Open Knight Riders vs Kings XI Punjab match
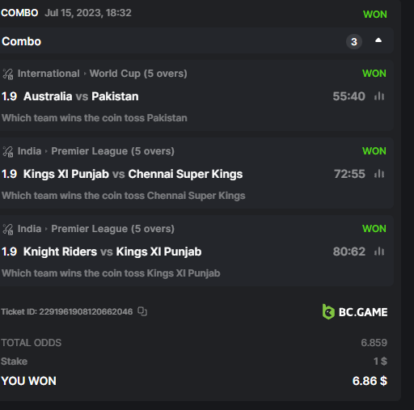This screenshot has width=414, height=410. pos(112,251)
